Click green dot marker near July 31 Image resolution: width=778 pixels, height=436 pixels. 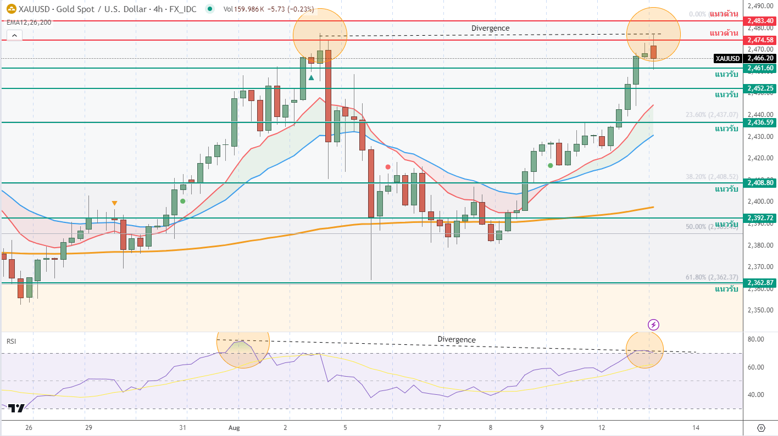coord(182,201)
